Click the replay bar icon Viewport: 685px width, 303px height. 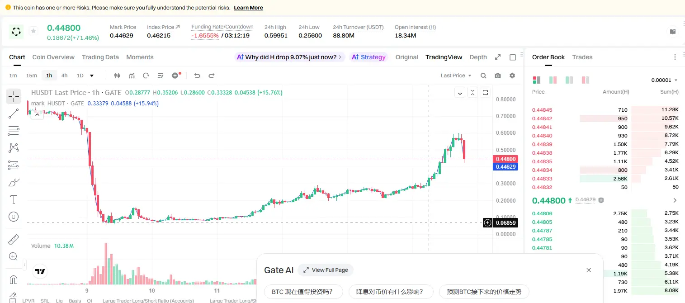click(146, 76)
